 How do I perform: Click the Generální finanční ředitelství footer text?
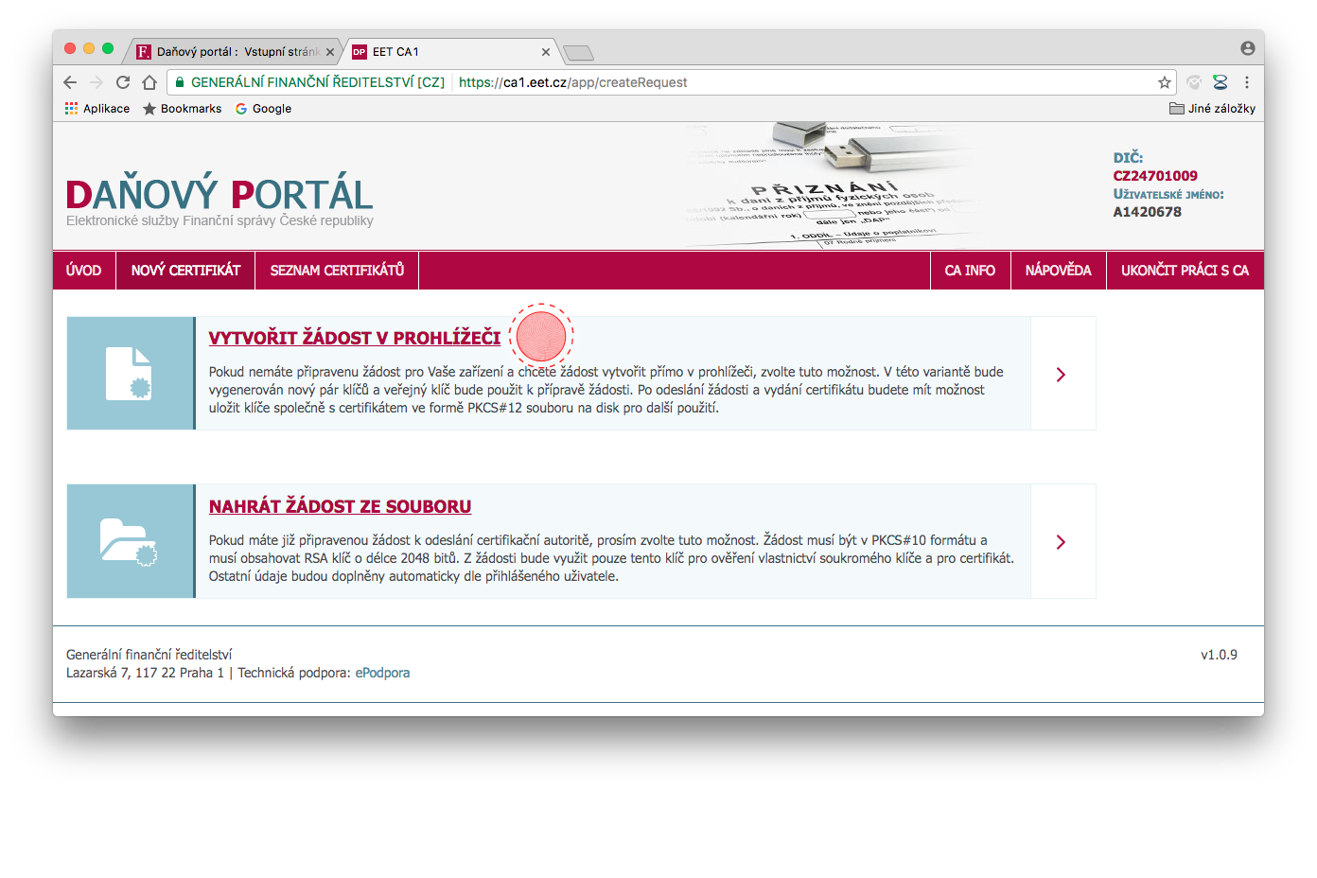point(149,655)
